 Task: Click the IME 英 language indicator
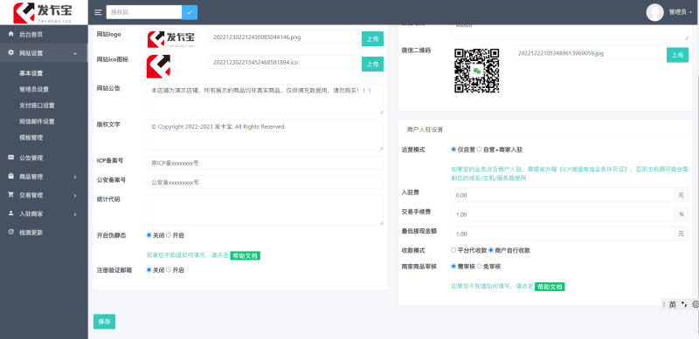point(672,304)
